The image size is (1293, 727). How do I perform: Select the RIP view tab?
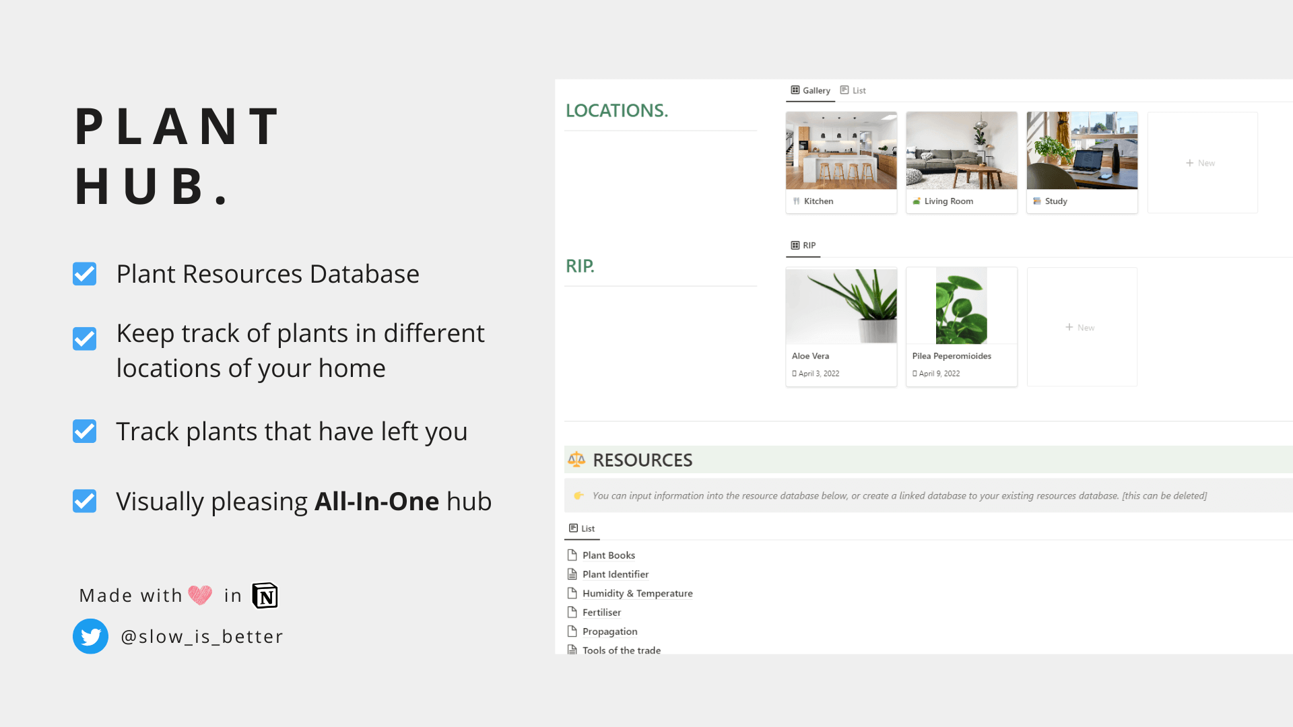click(803, 245)
